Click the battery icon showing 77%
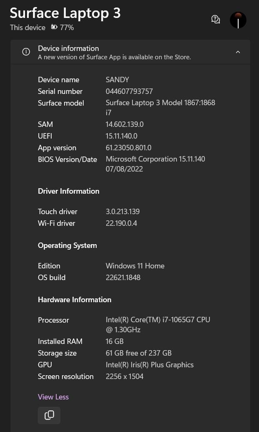 (54, 27)
